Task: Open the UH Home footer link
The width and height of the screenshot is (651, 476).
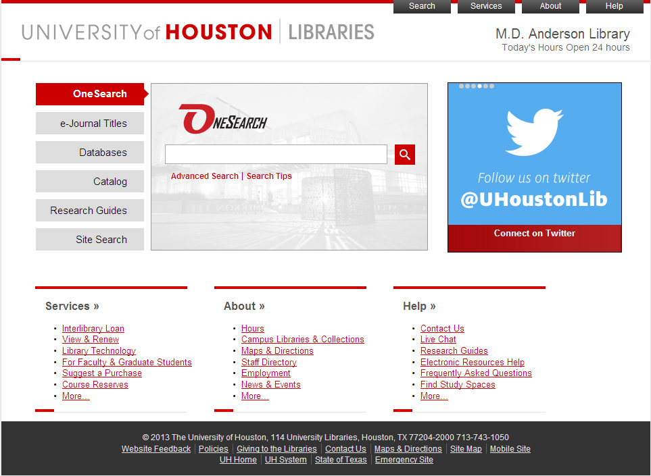Action: point(238,459)
